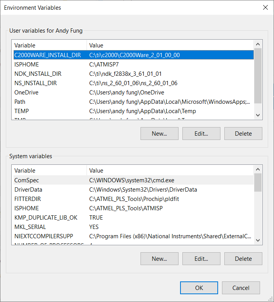Screen dimensions: 274x302
Task: Create a new system variable
Action: [x=160, y=258]
